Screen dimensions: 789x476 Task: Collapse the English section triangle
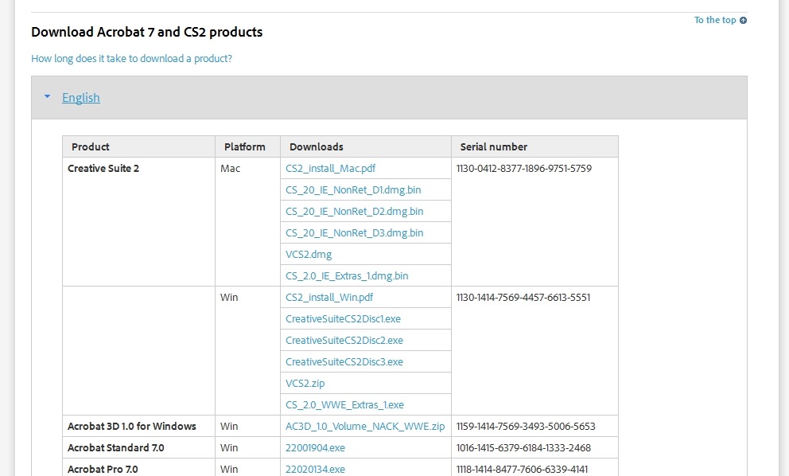tap(47, 96)
